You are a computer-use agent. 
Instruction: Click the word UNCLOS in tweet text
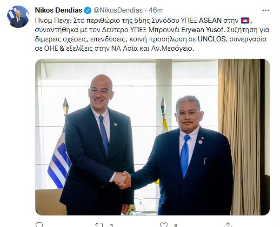(212, 39)
